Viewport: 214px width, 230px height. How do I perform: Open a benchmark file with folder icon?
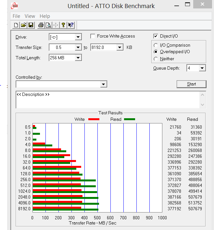(x=24, y=25)
